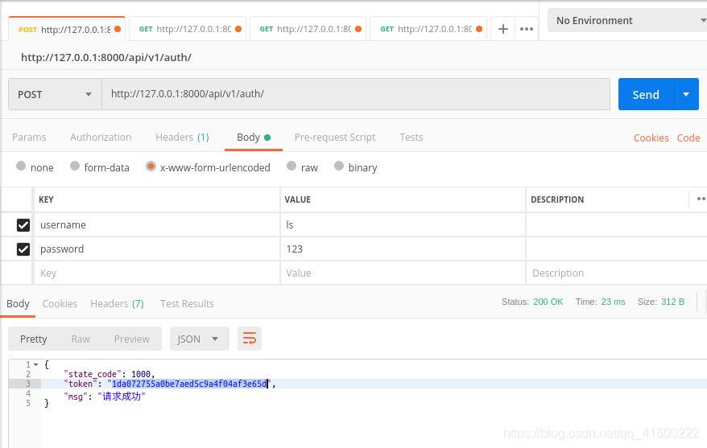Click the '312 B' size value

672,302
